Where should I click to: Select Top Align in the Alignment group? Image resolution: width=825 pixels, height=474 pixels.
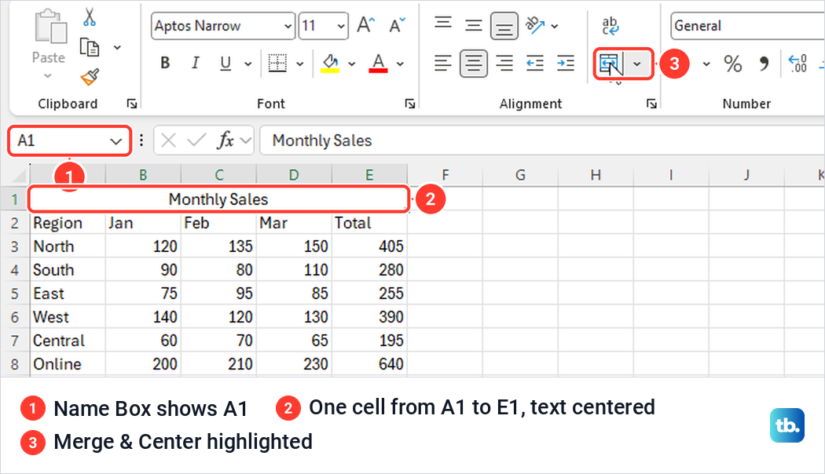click(x=443, y=23)
